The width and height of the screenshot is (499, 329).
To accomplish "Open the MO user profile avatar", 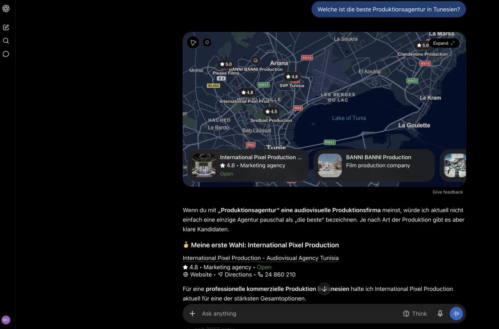I will 6,320.
